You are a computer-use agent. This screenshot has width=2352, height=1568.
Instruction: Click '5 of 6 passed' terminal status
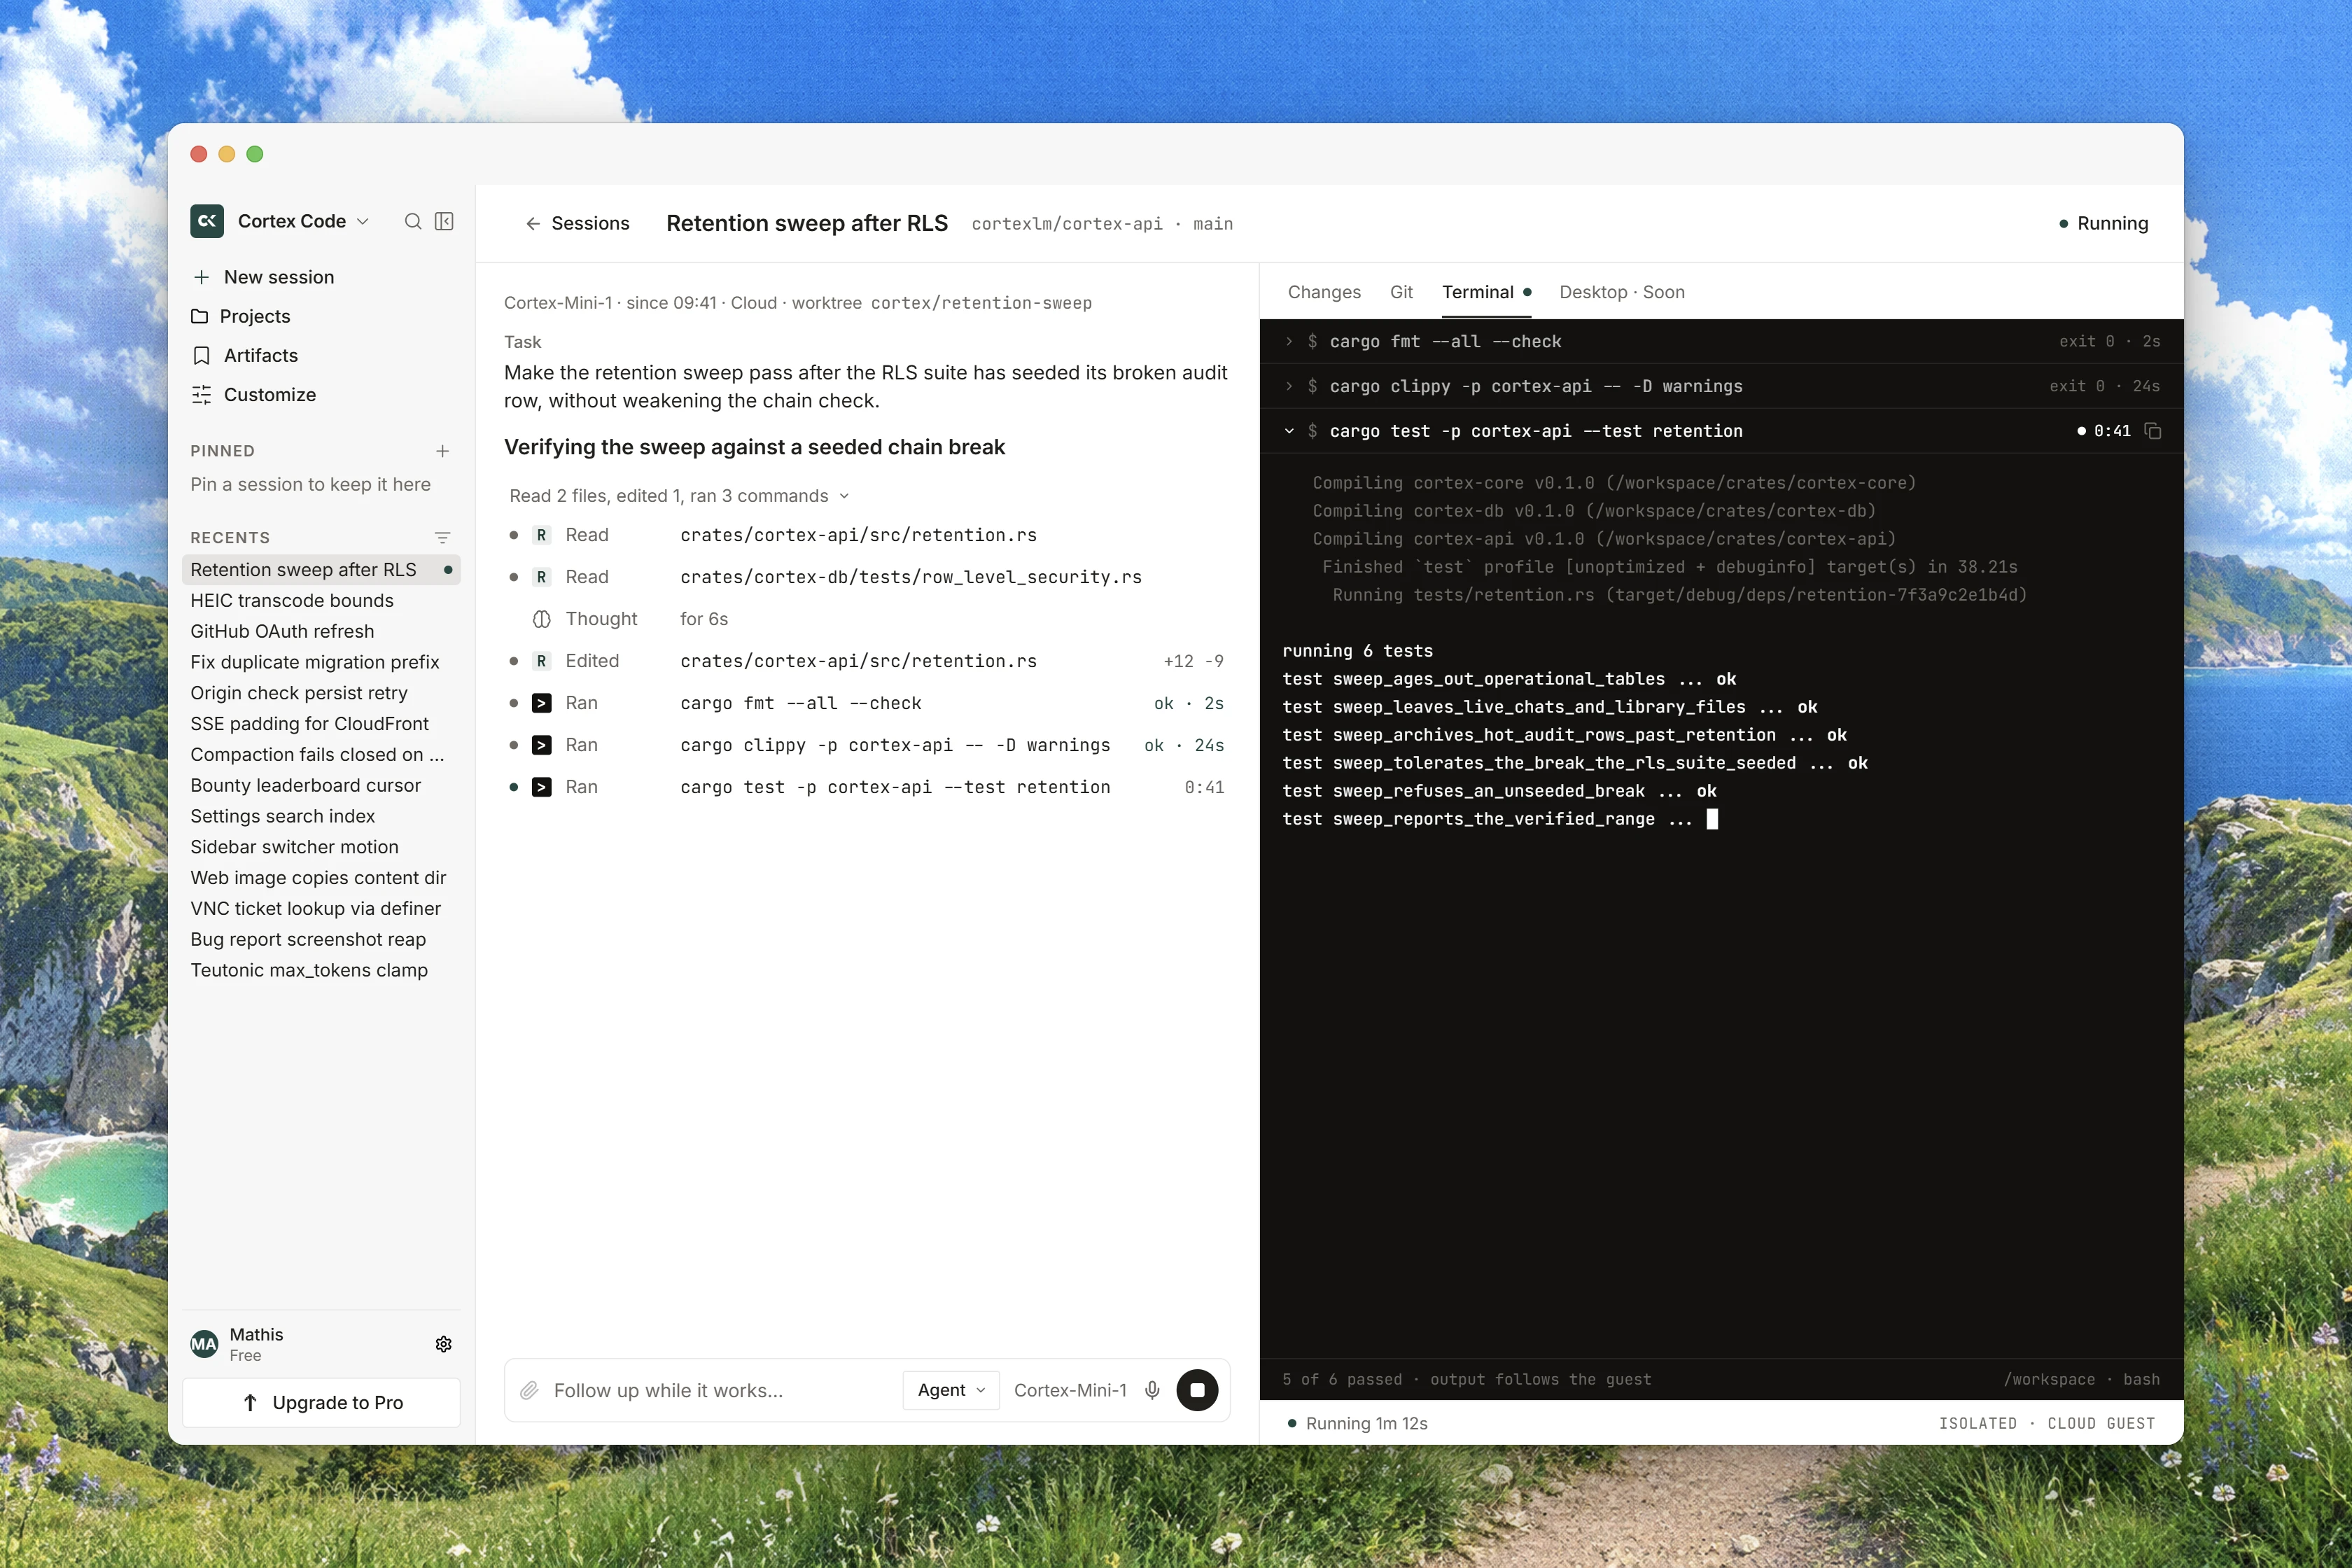click(x=1466, y=1379)
